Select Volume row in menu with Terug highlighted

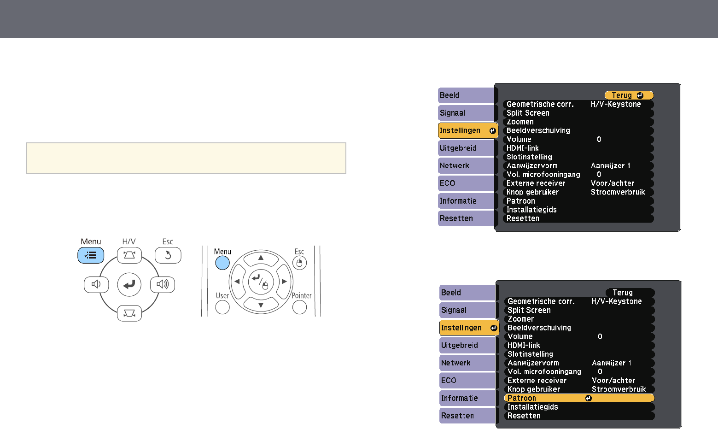pos(578,139)
